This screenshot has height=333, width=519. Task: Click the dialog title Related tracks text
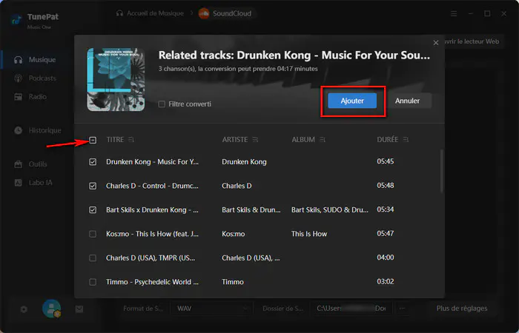tap(294, 55)
